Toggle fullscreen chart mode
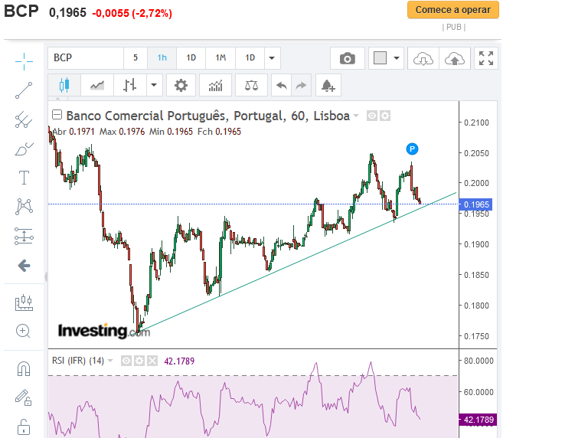Image resolution: width=588 pixels, height=438 pixels. (x=486, y=58)
